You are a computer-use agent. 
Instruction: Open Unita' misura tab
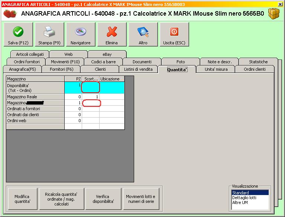(x=216, y=69)
